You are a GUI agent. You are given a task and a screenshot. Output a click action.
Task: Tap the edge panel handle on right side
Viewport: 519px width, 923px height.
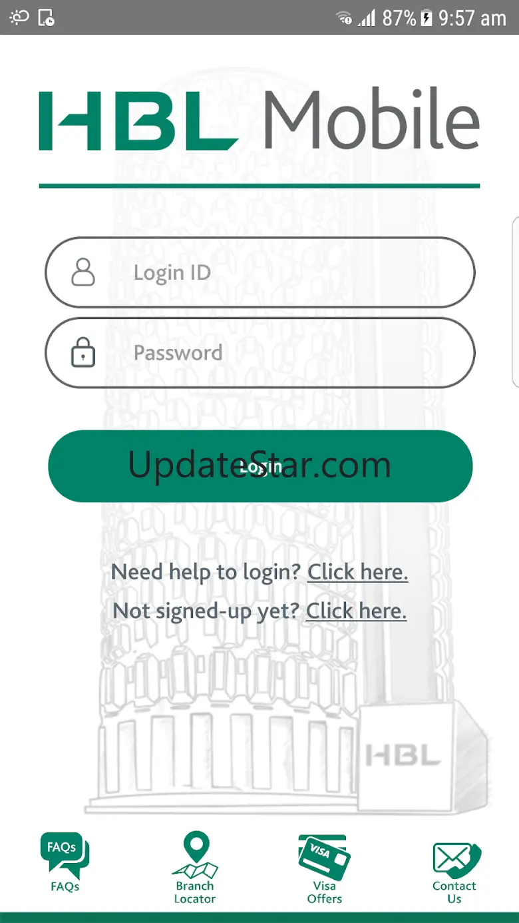(515, 301)
